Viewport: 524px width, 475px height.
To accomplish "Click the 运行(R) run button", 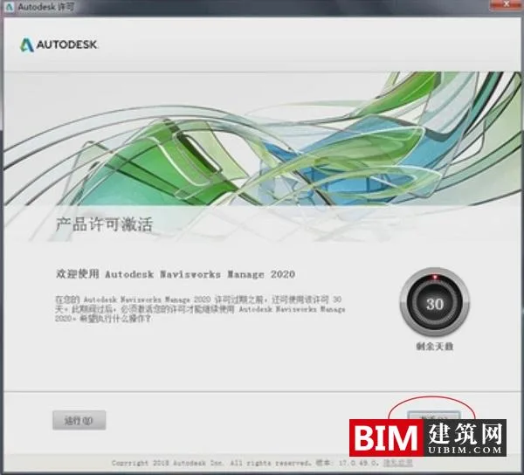I will point(79,420).
